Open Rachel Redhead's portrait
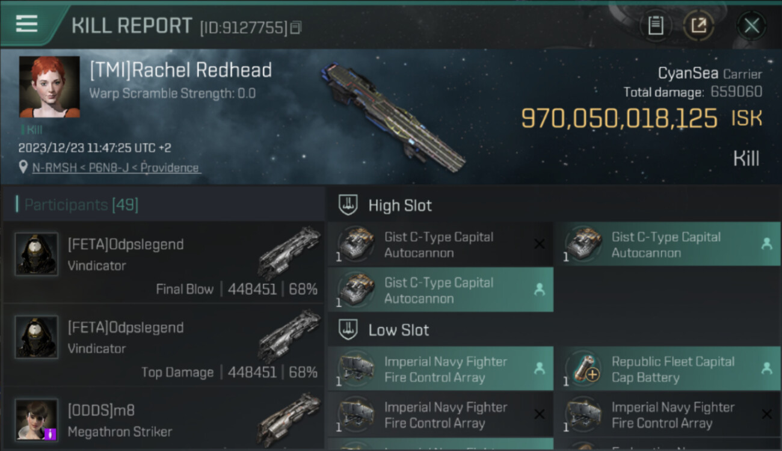The image size is (782, 451). (x=49, y=87)
